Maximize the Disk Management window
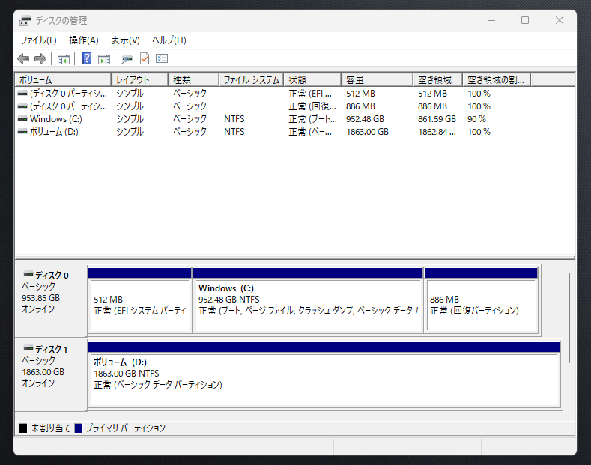The width and height of the screenshot is (591, 465). [525, 20]
